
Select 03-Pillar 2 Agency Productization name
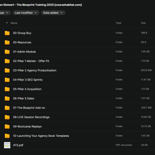coord(34,71)
